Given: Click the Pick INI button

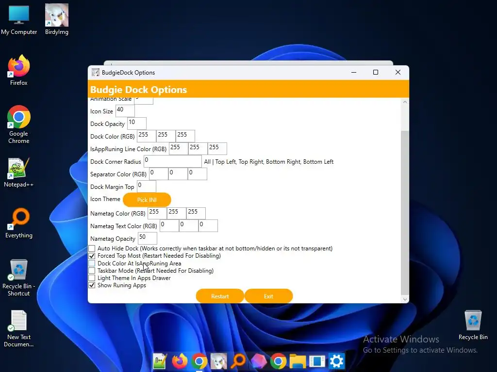Looking at the screenshot, I should pos(147,200).
